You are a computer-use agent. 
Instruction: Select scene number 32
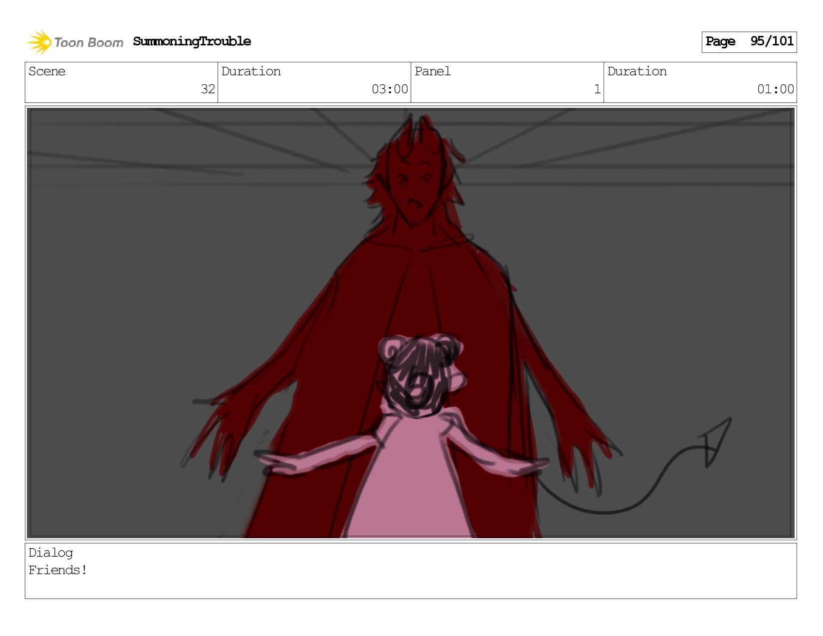pyautogui.click(x=207, y=89)
